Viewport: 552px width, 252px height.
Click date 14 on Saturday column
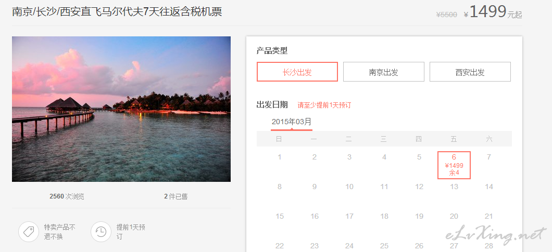pyautogui.click(x=488, y=187)
